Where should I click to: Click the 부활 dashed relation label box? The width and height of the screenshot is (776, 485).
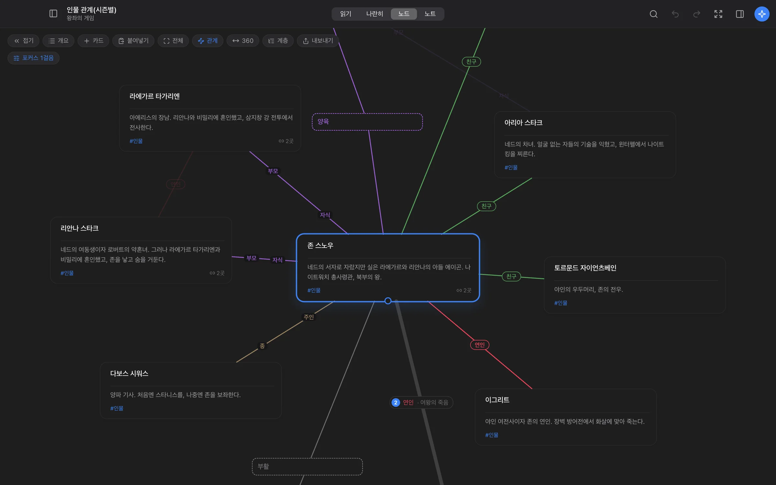[307, 467]
